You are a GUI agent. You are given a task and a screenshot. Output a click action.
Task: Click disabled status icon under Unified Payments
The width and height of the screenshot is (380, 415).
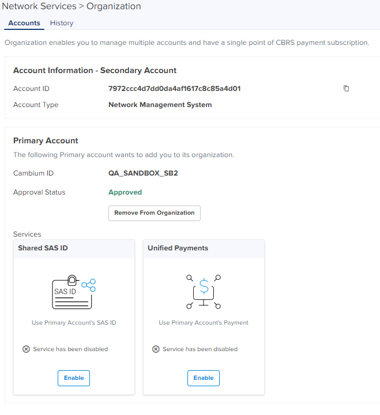click(156, 349)
